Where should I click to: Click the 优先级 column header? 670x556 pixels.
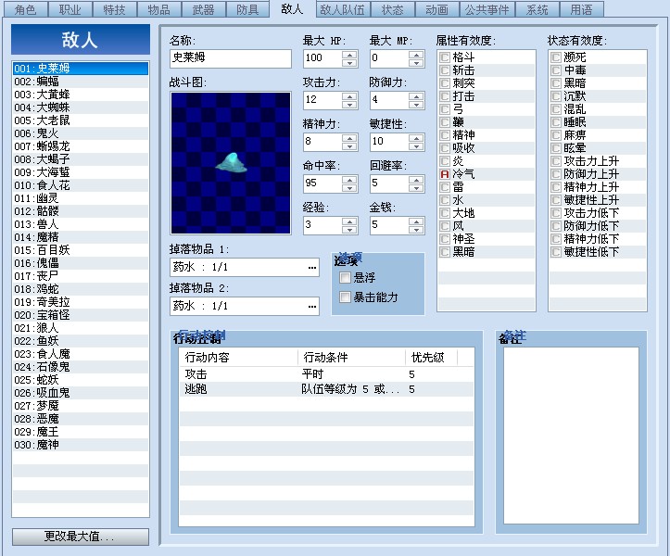point(431,358)
